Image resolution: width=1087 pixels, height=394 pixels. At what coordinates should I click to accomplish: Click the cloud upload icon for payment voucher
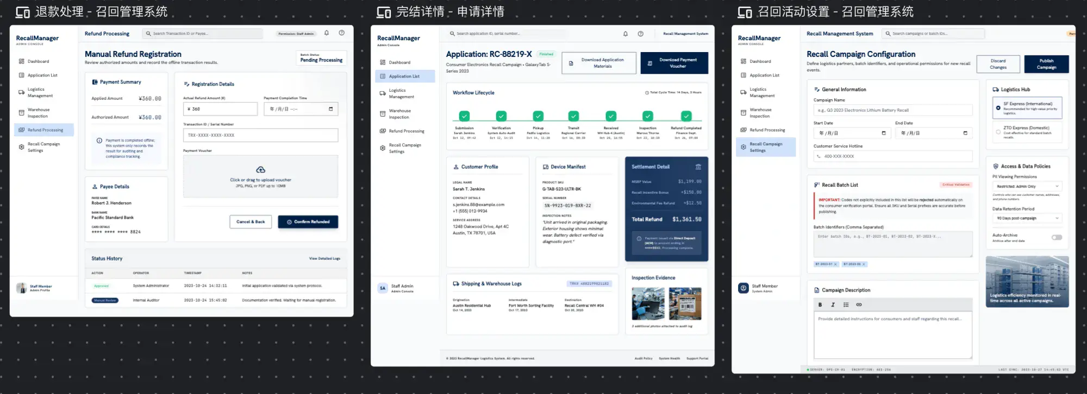[261, 170]
